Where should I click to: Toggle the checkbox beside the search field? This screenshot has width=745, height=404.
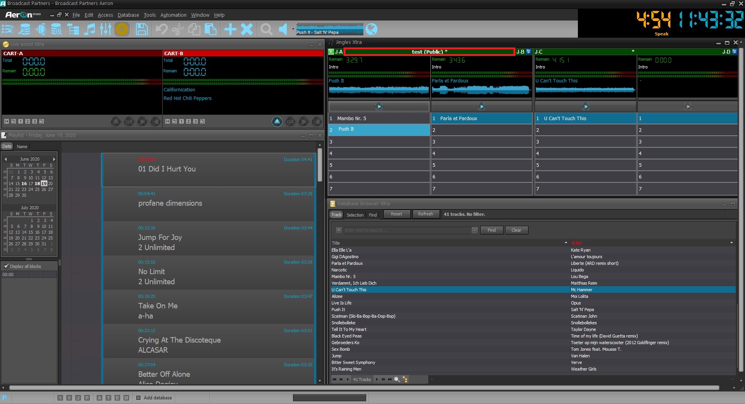coord(338,230)
